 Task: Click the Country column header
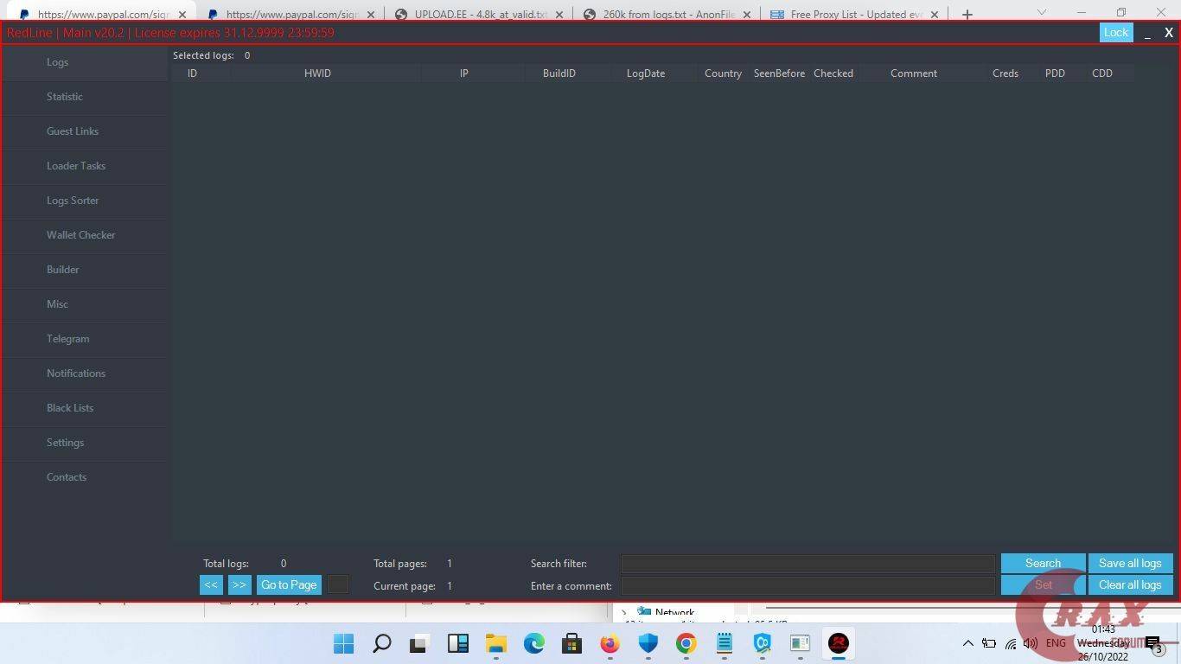[x=723, y=73]
